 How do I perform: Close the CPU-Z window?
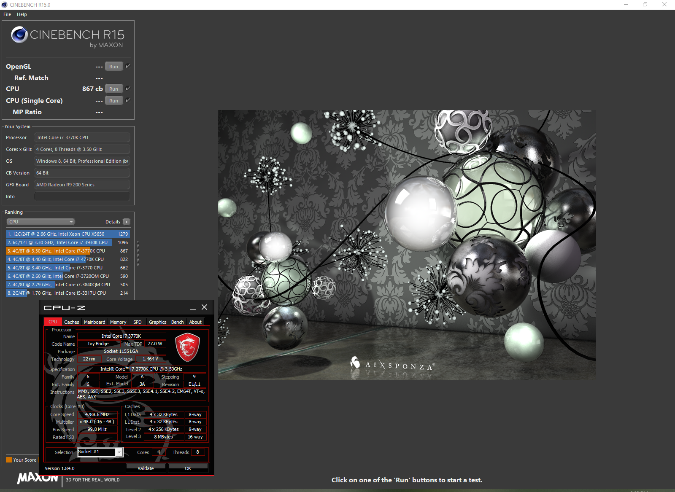click(x=204, y=307)
